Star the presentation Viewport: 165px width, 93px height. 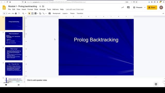coord(40,6)
